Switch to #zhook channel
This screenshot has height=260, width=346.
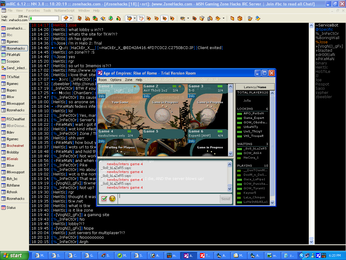(14, 192)
